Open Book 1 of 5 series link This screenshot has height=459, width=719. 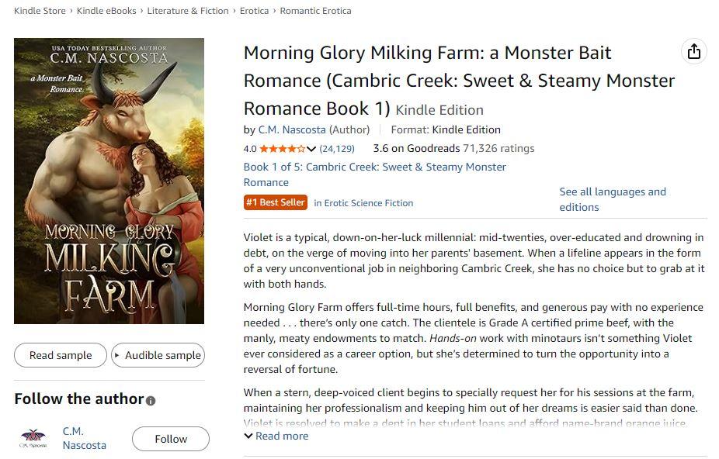point(374,174)
